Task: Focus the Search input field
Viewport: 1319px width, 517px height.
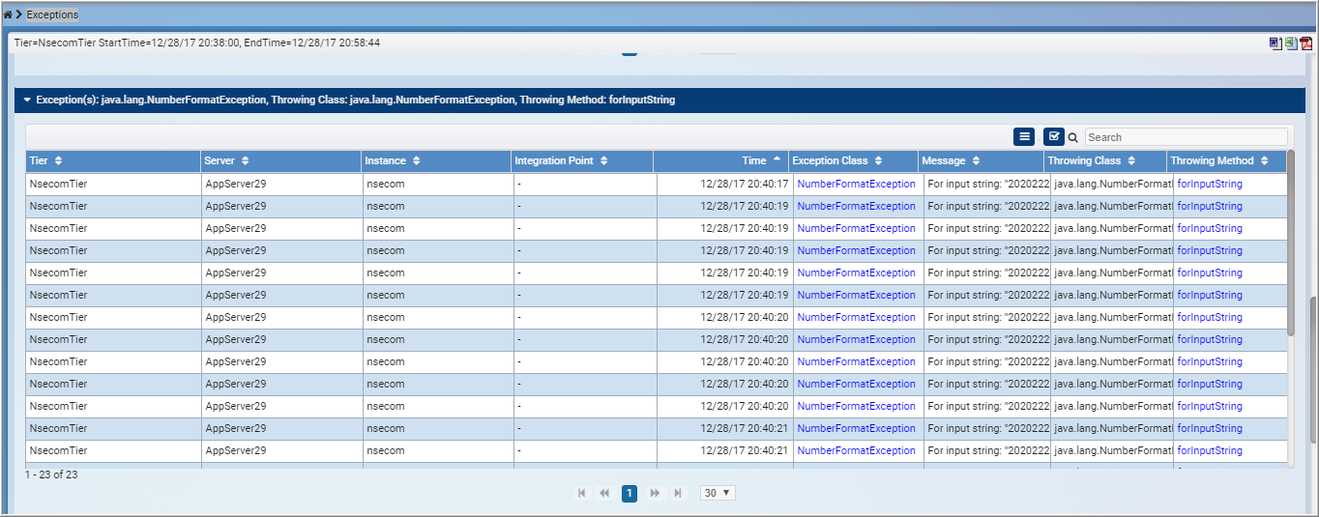Action: click(1187, 137)
